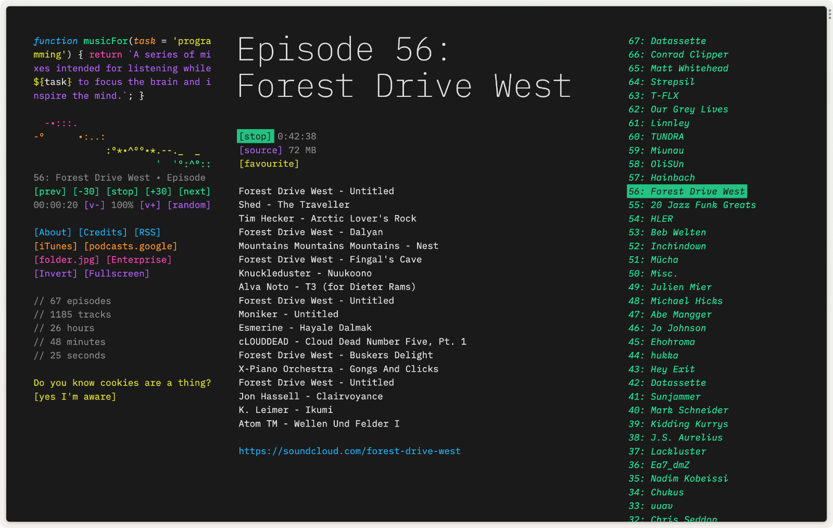
Task: Select episode 62: Our Grey Lives
Action: click(x=678, y=109)
